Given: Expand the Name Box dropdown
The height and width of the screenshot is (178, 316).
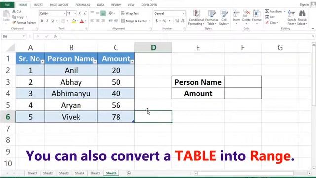Looking at the screenshot, I should coord(24,36).
